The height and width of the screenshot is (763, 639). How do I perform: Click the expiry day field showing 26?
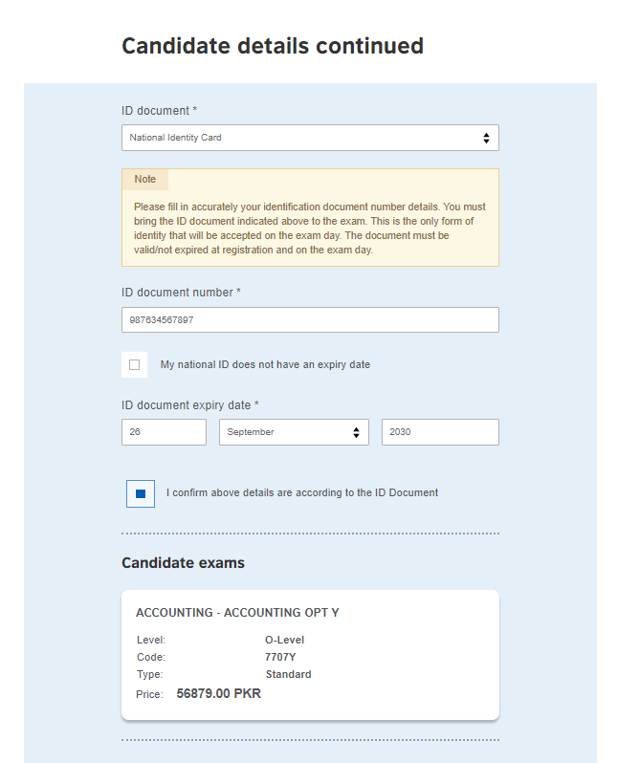(164, 432)
